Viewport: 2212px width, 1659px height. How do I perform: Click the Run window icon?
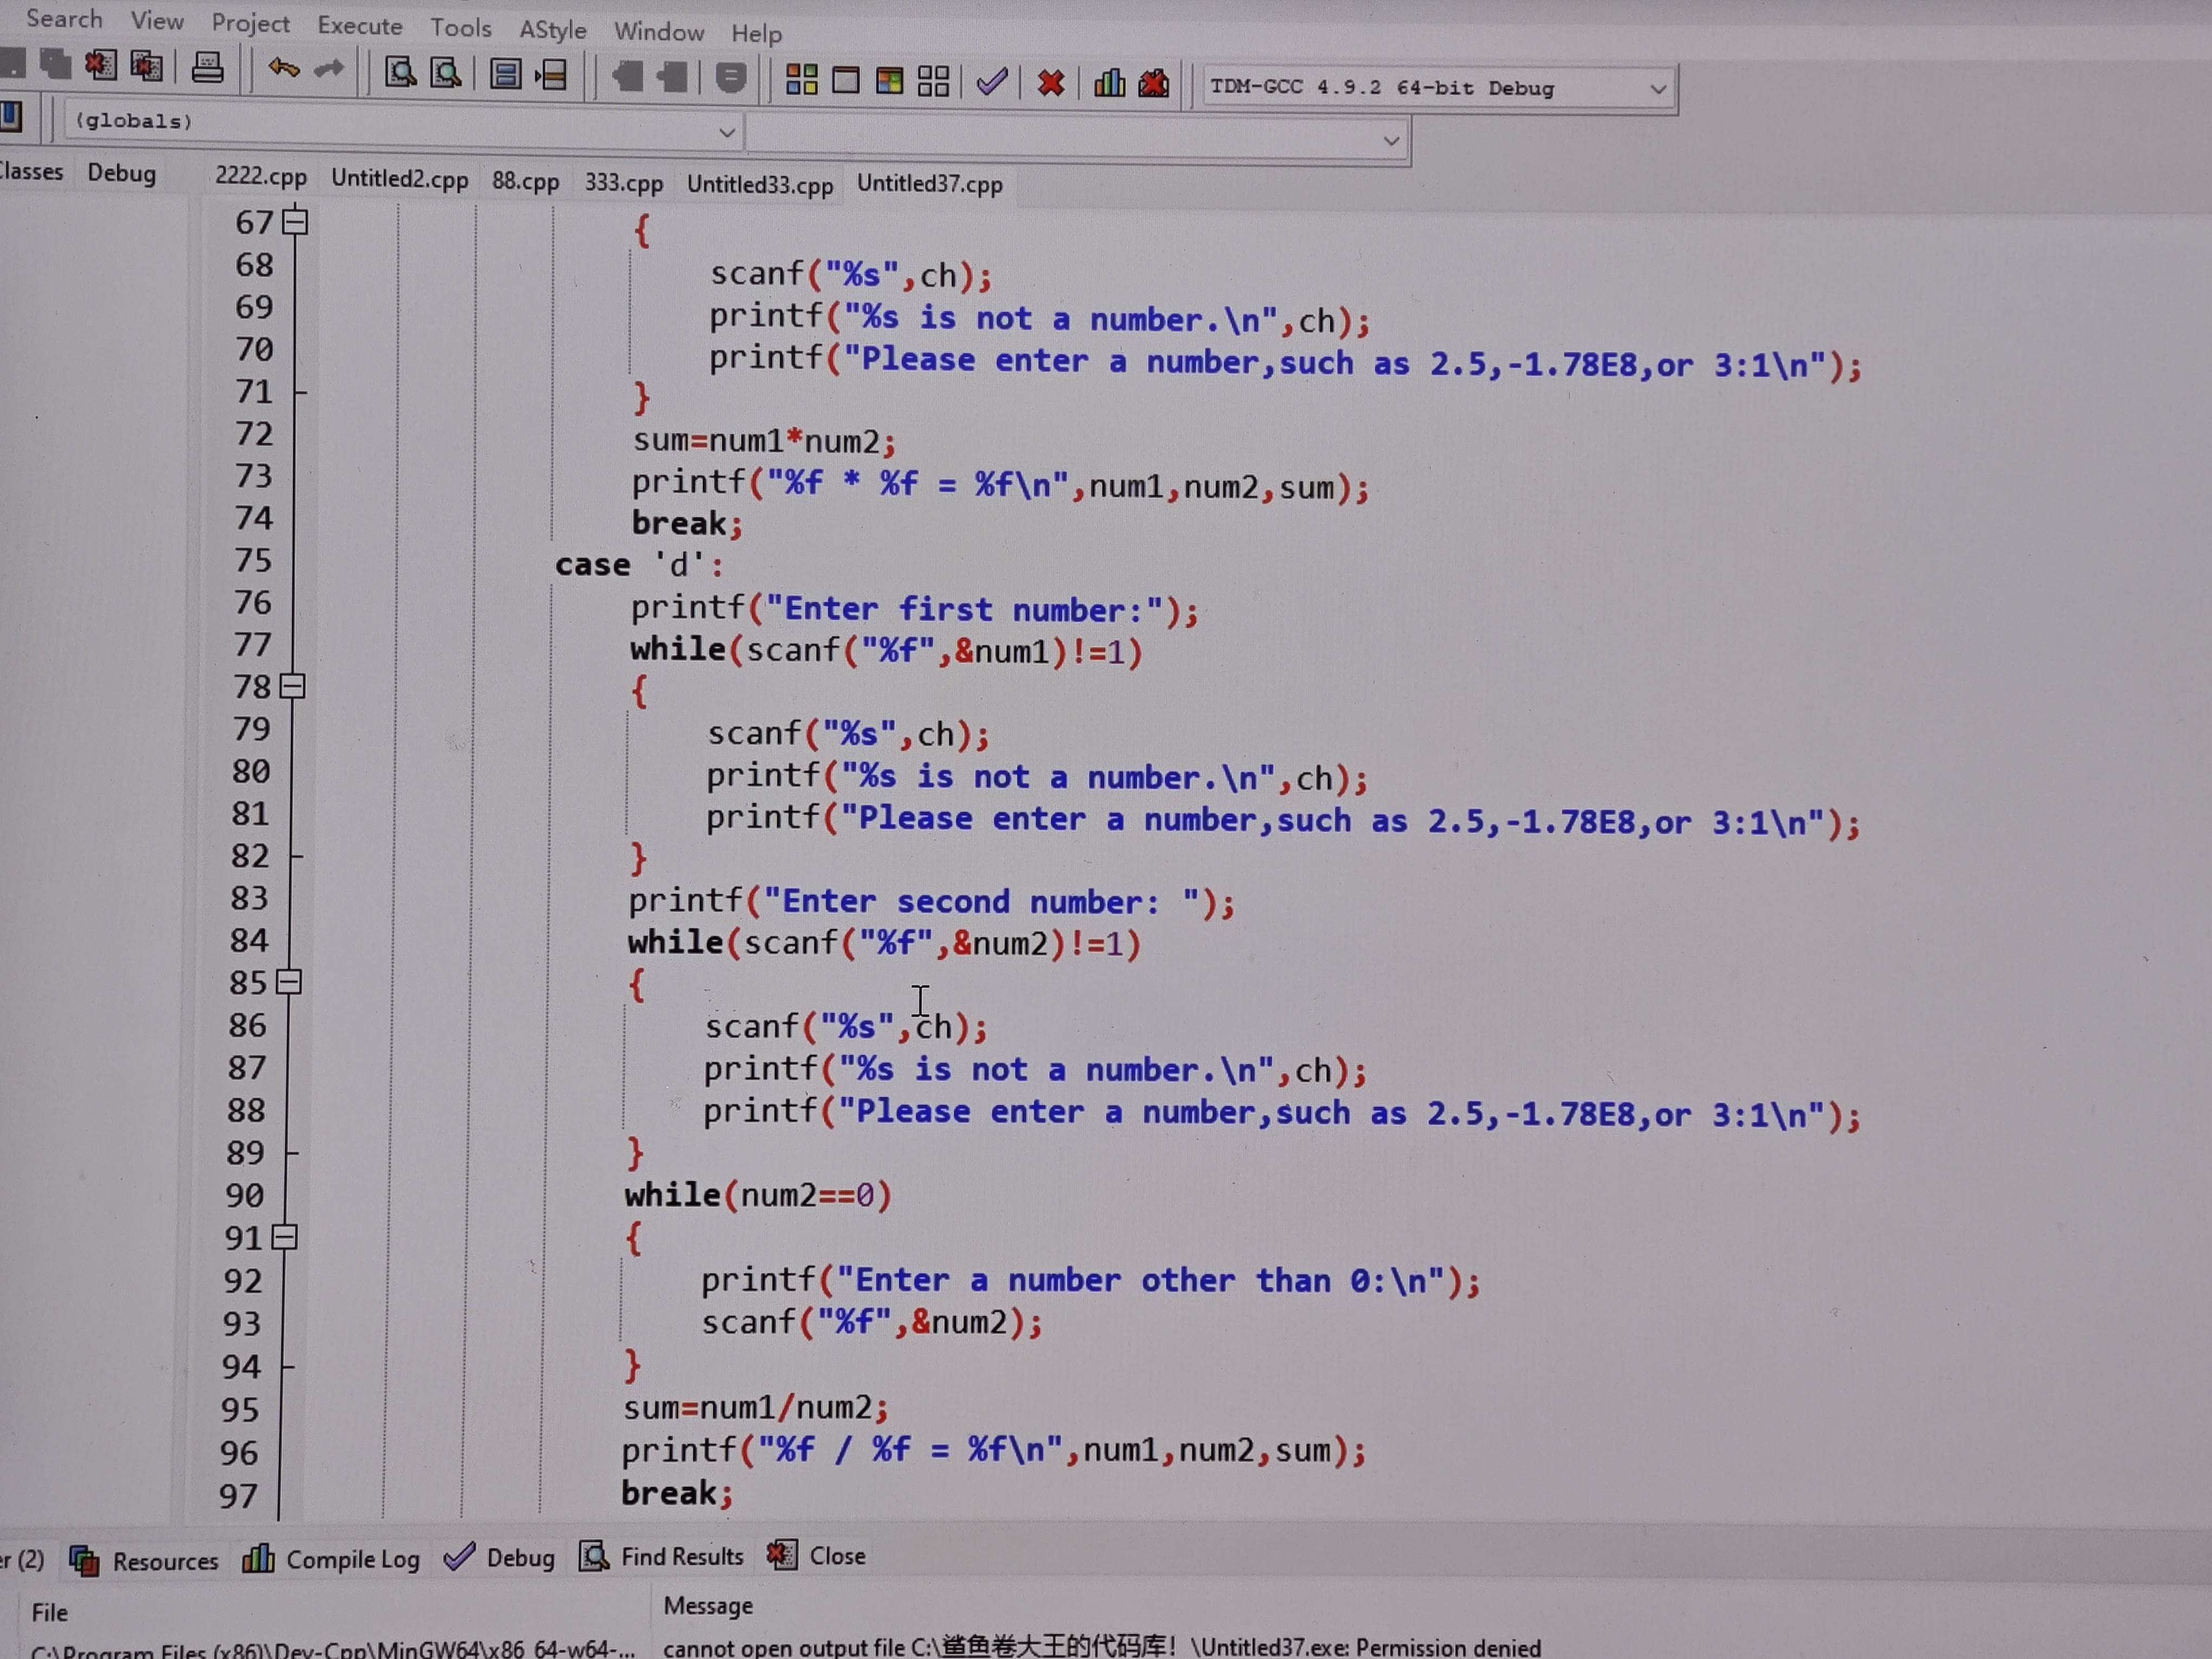tap(846, 80)
